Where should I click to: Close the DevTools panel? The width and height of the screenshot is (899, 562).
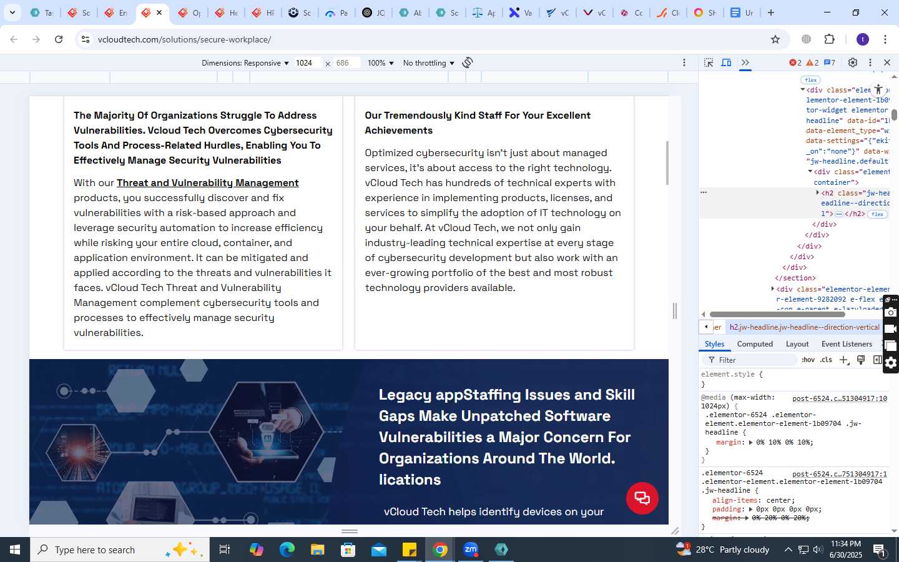pos(887,62)
